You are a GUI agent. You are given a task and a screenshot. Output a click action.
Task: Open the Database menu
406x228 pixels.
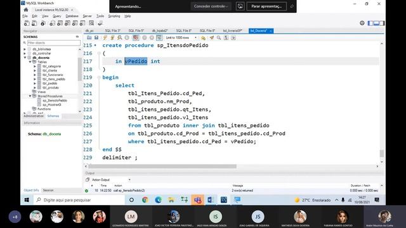pyautogui.click(x=72, y=16)
